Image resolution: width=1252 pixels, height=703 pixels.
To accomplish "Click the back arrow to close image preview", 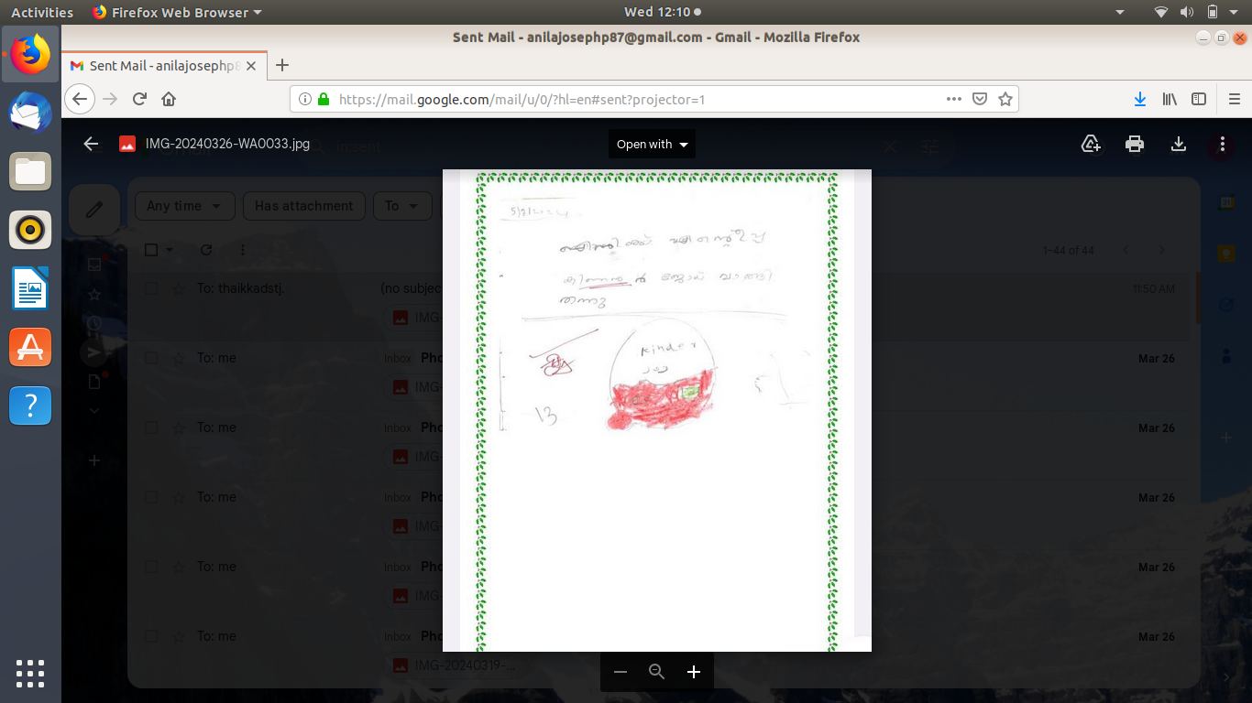I will (x=91, y=144).
